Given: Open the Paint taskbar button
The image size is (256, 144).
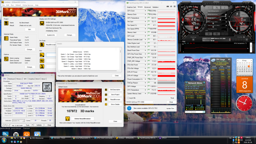Looking at the screenshot, I should click(60, 138).
